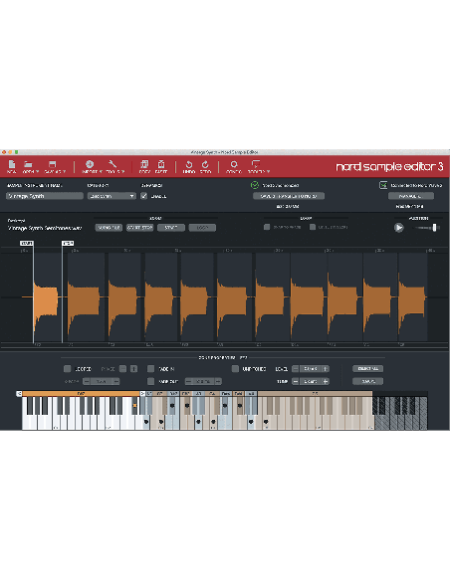The width and height of the screenshot is (450, 581).
Task: Select the orange F#2 zone bar
Action: 81,394
